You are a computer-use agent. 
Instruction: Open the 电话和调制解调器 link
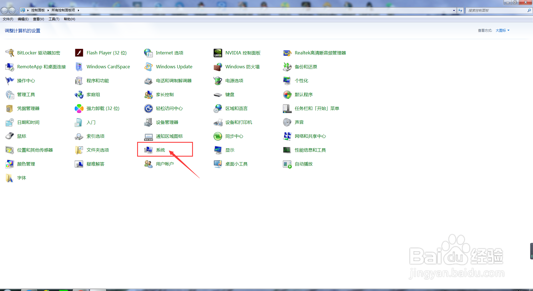click(174, 81)
